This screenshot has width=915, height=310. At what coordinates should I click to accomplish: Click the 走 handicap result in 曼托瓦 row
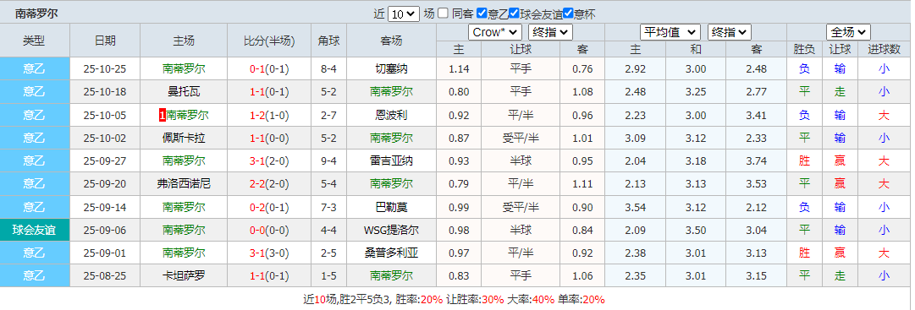[840, 92]
